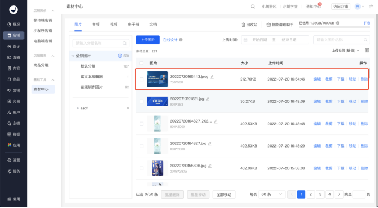Select the 图片 tab
The width and height of the screenshot is (378, 208).
pos(78,25)
